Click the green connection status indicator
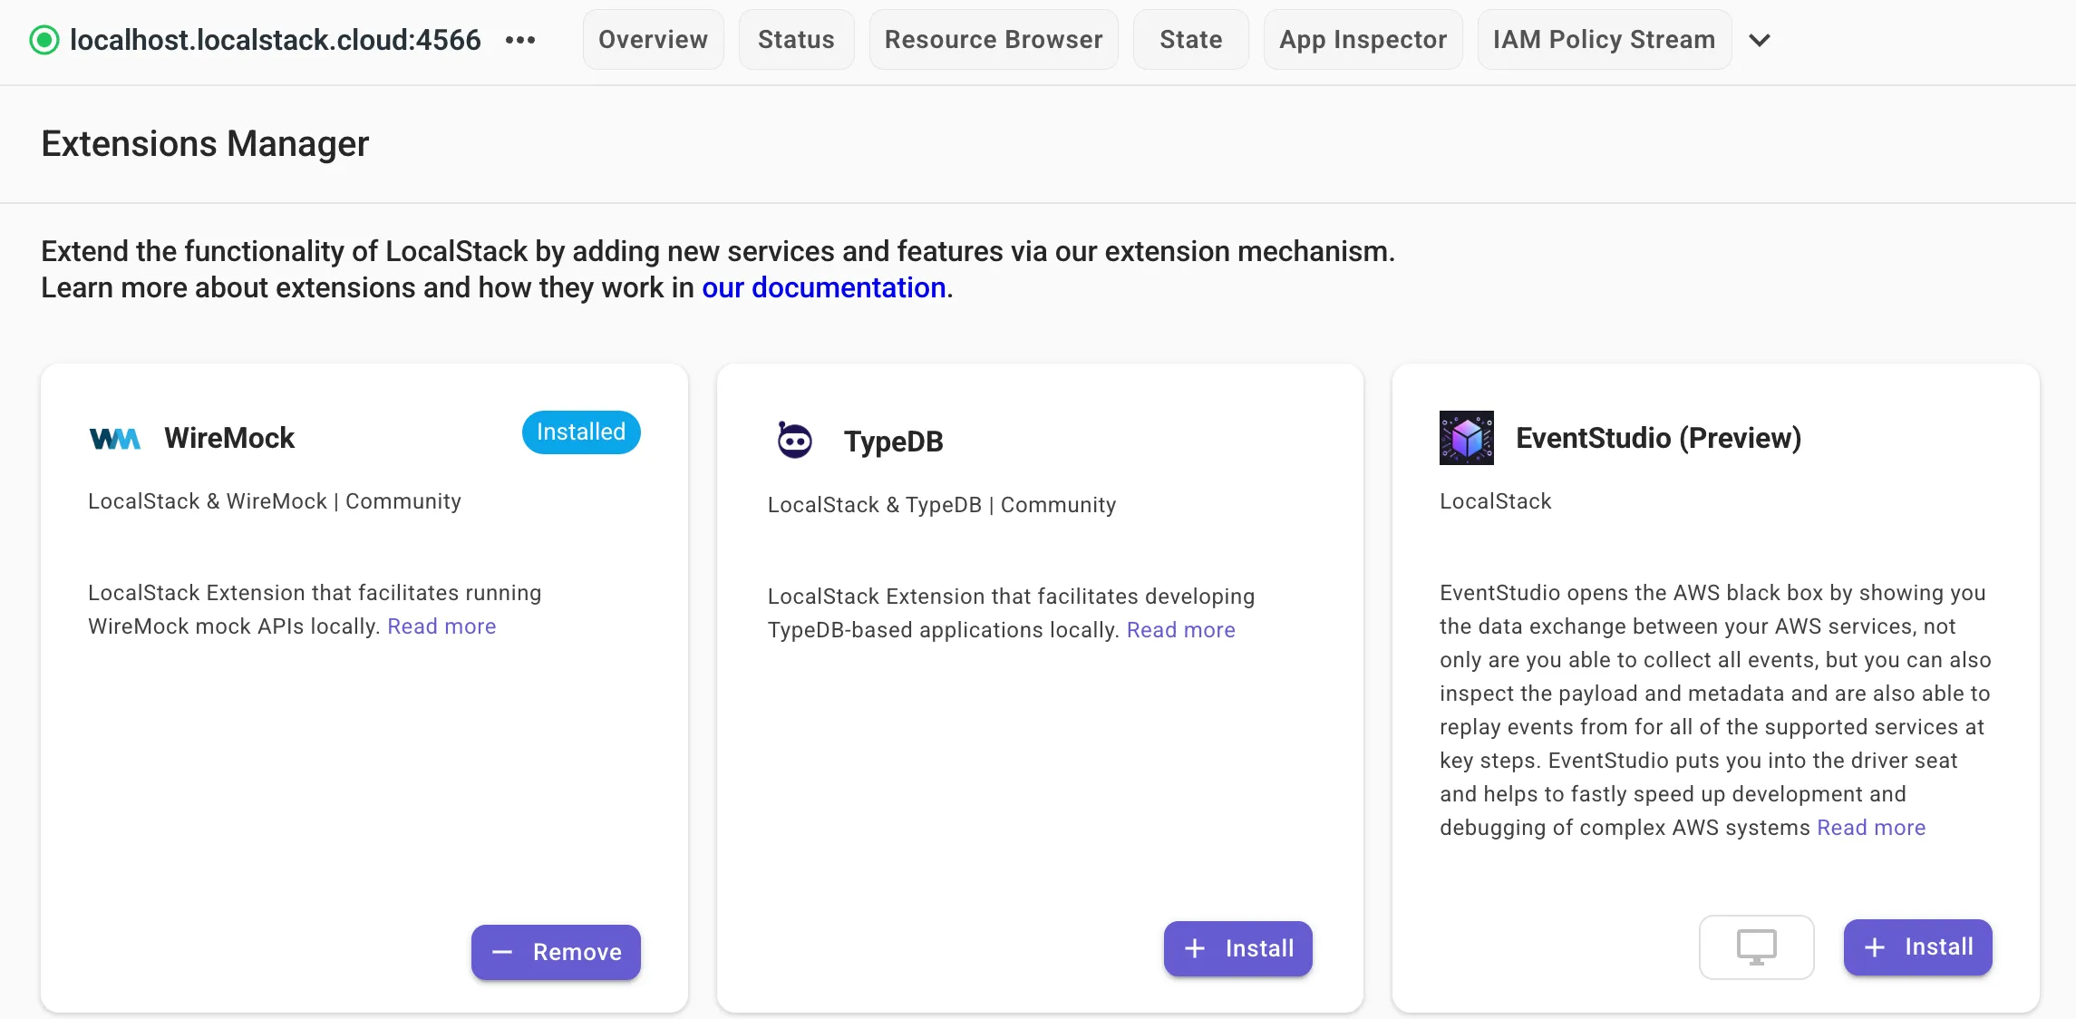The image size is (2076, 1019). 44,39
